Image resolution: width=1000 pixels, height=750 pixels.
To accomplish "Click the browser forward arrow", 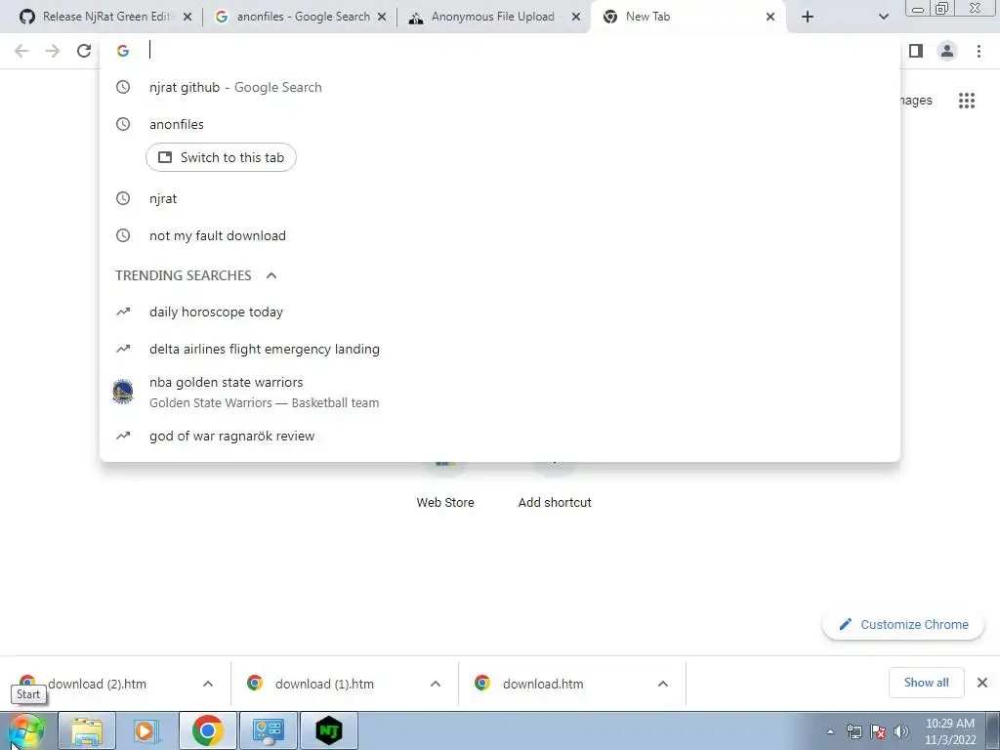I will [x=53, y=51].
